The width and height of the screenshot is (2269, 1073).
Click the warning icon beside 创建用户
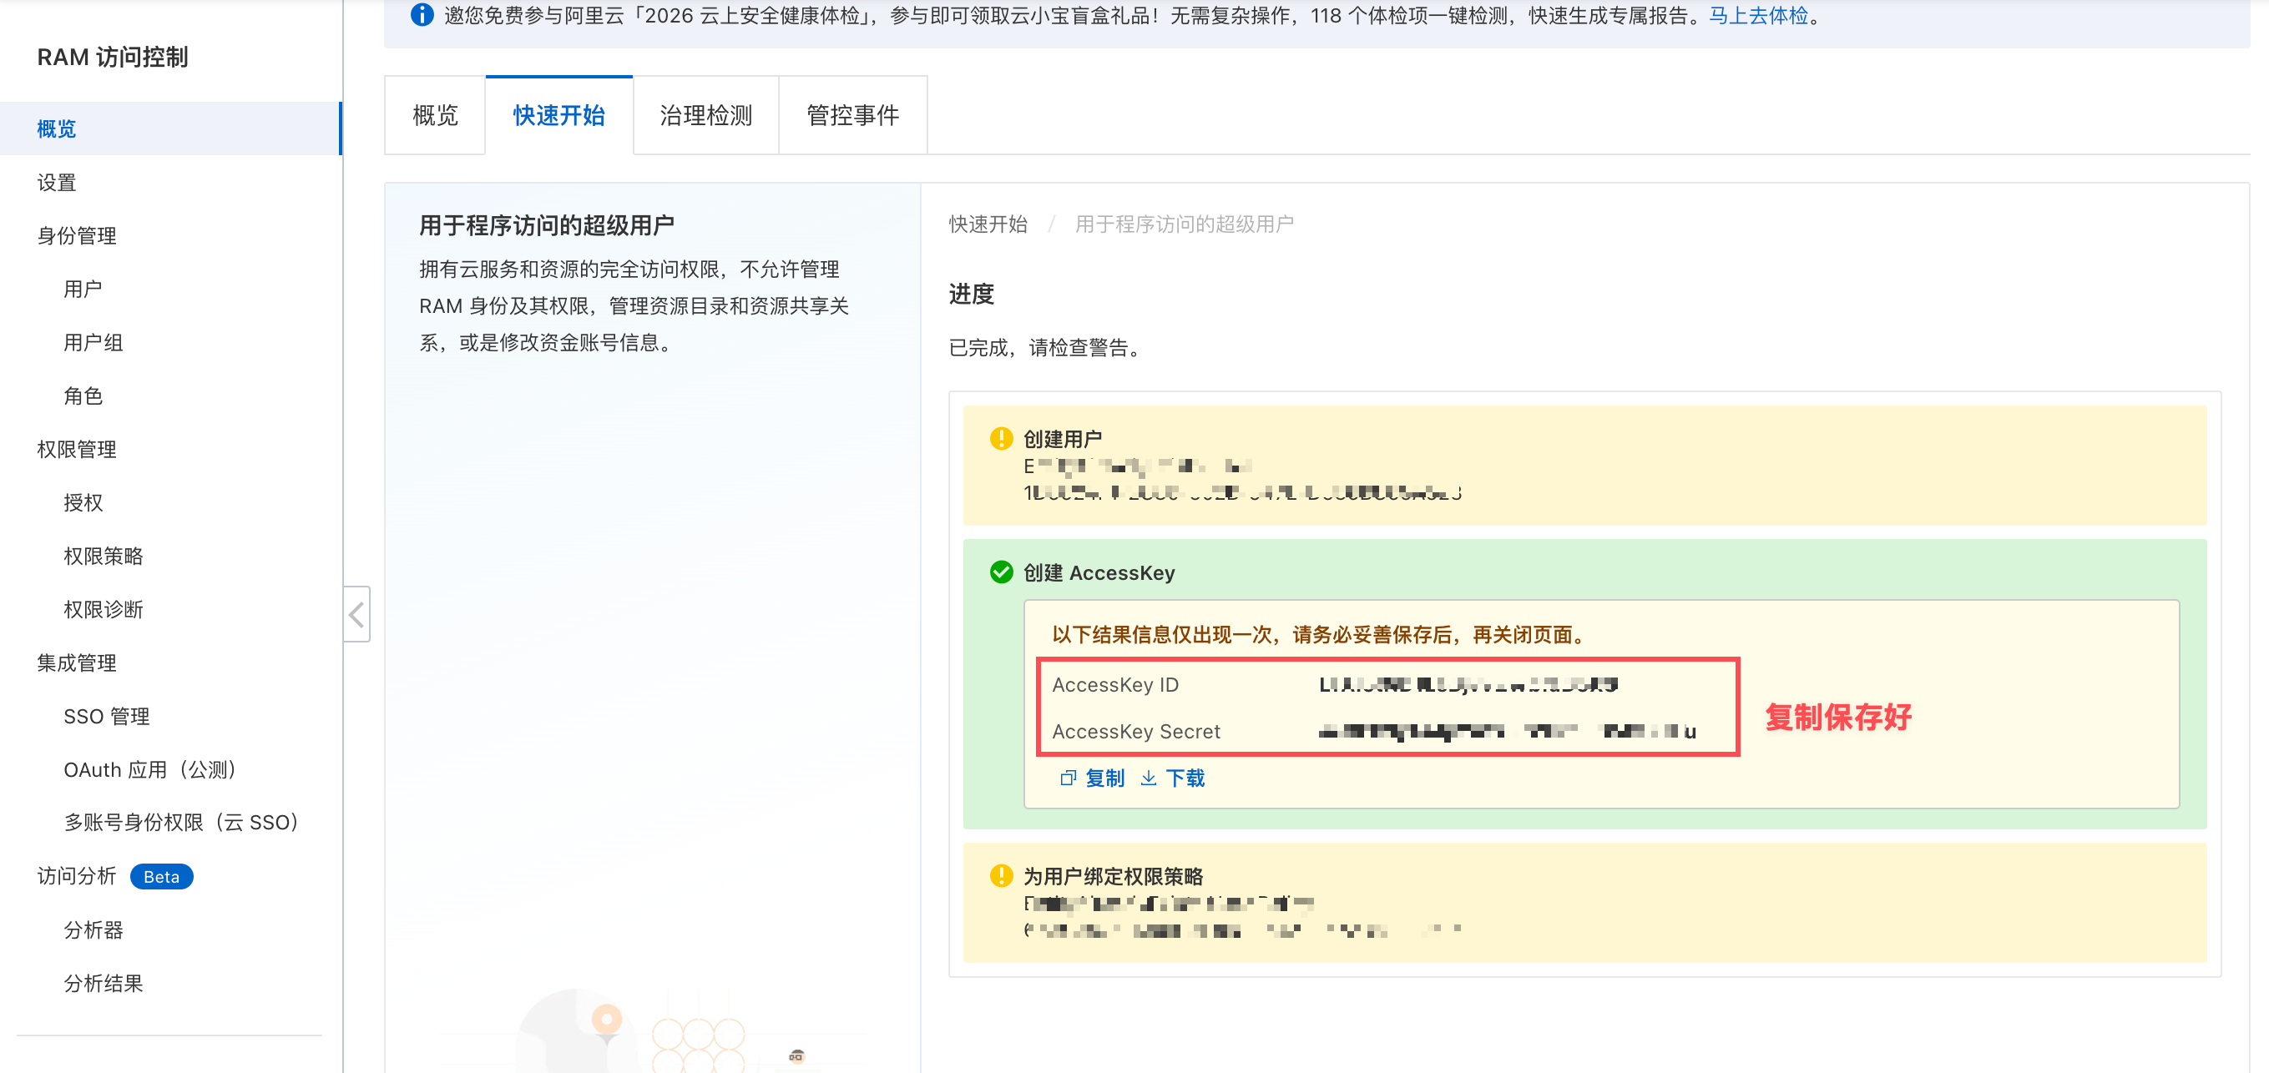[x=1002, y=438]
